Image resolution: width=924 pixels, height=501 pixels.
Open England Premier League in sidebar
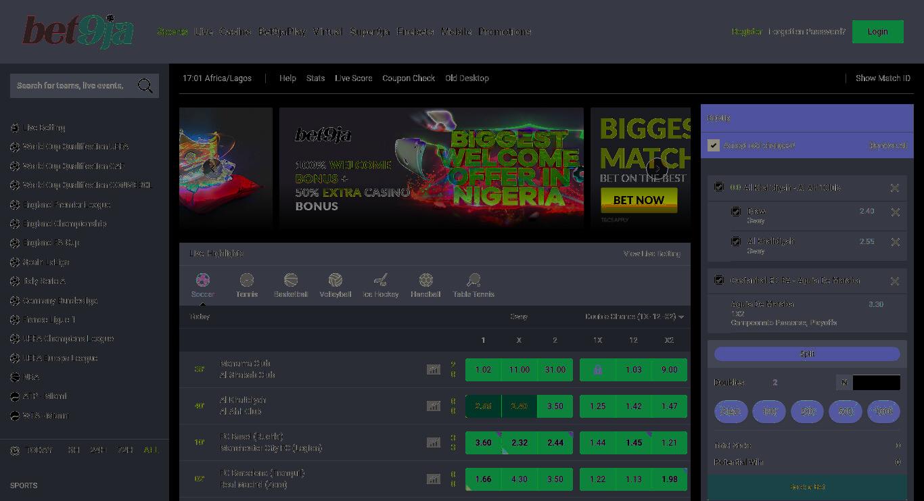click(x=66, y=204)
